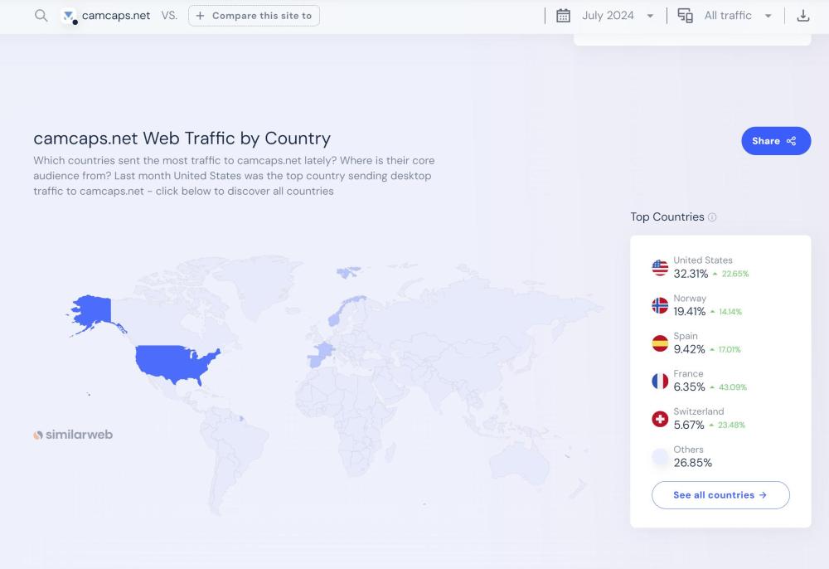
Task: Click the Norway flag icon
Action: (660, 305)
